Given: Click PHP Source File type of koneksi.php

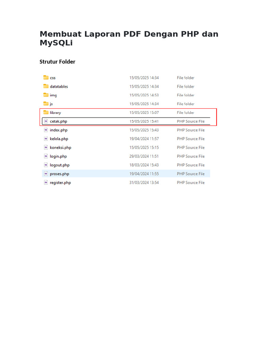Looking at the screenshot, I should click(x=191, y=148).
